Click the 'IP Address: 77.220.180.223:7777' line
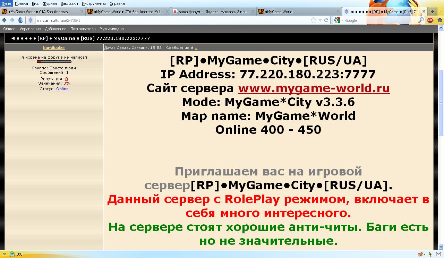This screenshot has height=258, width=444. [268, 74]
